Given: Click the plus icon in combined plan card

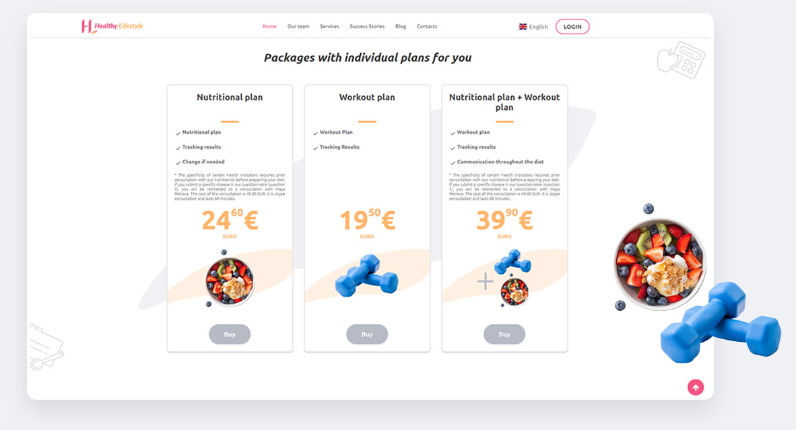Looking at the screenshot, I should click(x=486, y=281).
